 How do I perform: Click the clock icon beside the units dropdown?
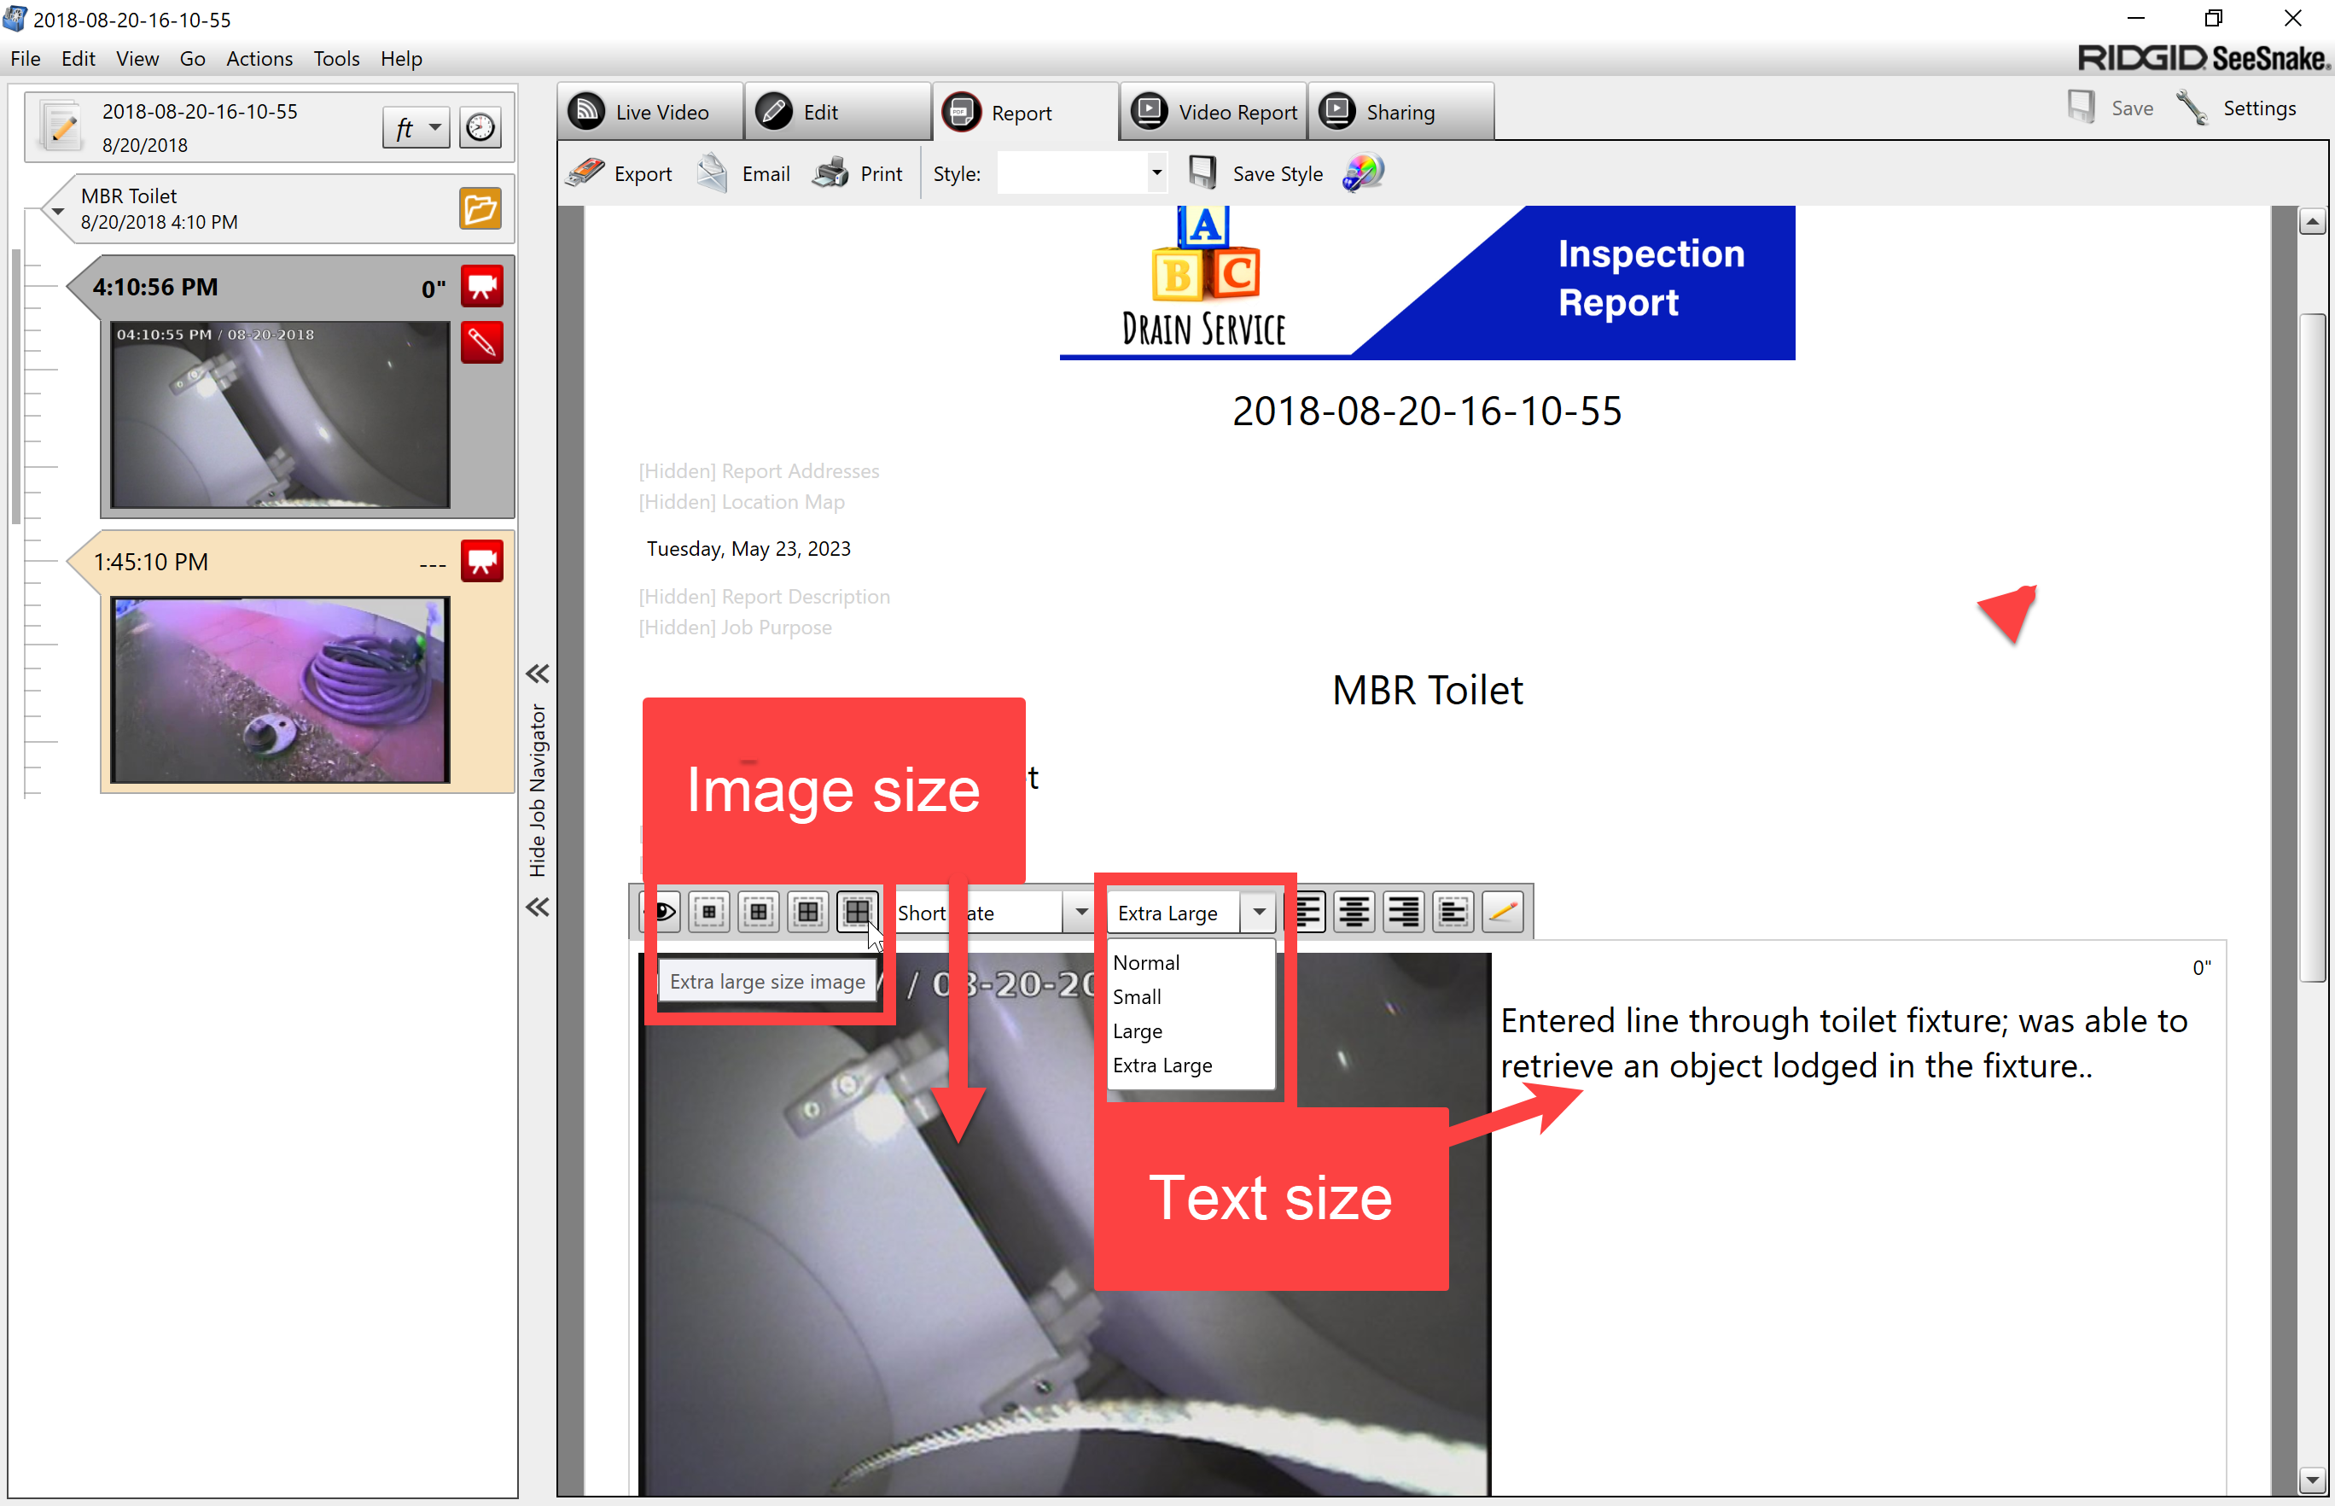point(480,128)
